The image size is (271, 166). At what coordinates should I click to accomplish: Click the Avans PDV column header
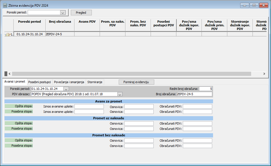(87, 25)
